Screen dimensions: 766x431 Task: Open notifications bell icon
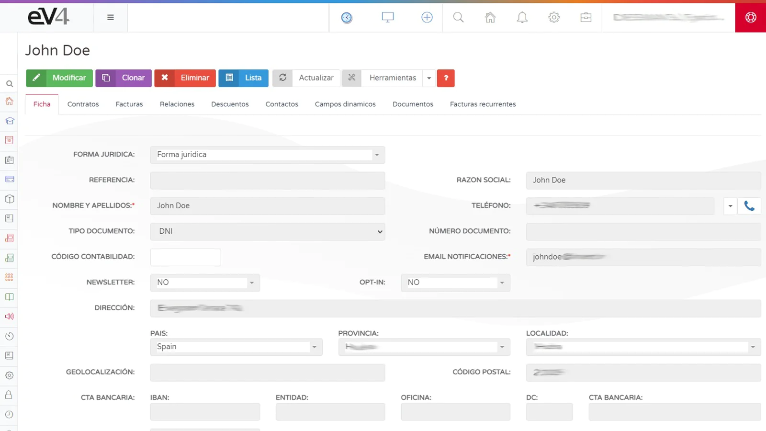click(x=522, y=17)
